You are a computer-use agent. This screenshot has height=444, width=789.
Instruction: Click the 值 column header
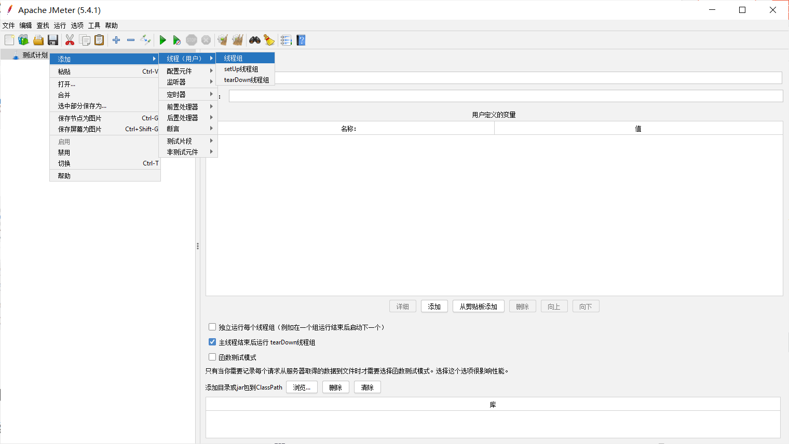point(638,129)
